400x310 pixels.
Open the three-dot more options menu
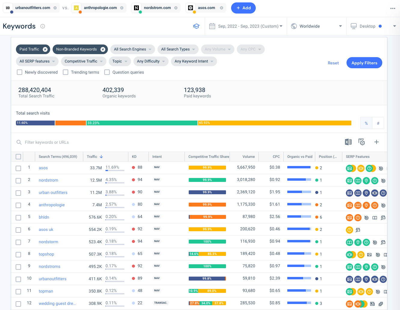coord(392,8)
